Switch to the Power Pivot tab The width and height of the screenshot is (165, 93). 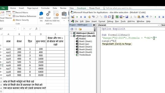click(95, 8)
